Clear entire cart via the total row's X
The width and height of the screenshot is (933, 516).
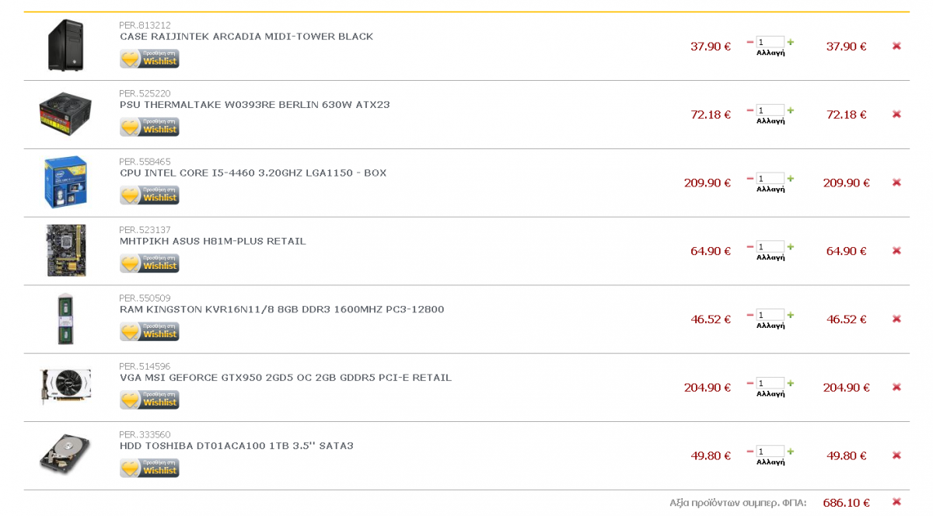896,502
